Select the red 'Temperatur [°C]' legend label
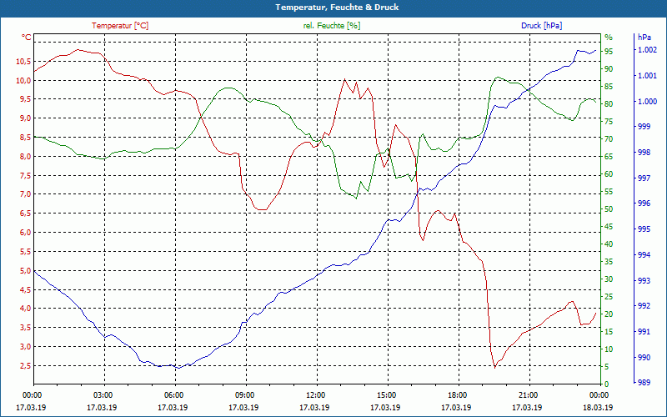667x417 pixels. 120,26
